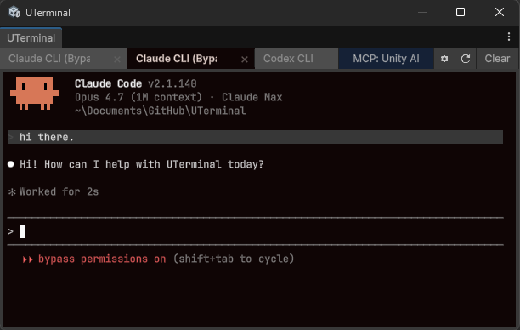Image resolution: width=520 pixels, height=330 pixels.
Task: Open the MCP: Unity AI tab
Action: 386,59
